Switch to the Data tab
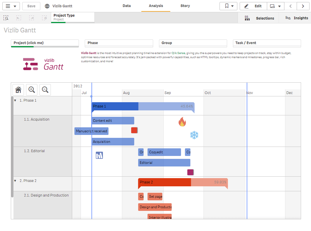This screenshot has height=231, width=311. [x=127, y=6]
